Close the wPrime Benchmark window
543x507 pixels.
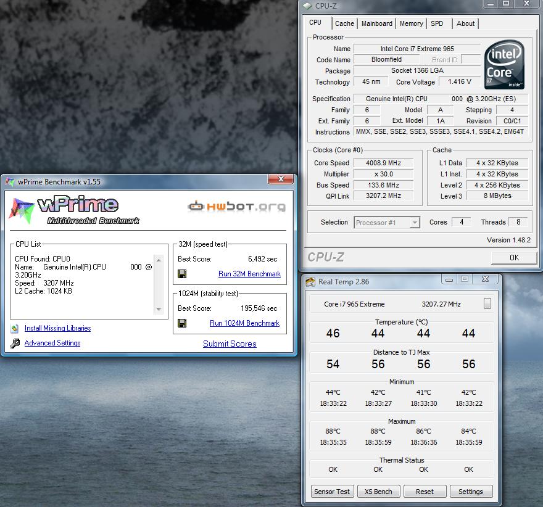pyautogui.click(x=281, y=179)
